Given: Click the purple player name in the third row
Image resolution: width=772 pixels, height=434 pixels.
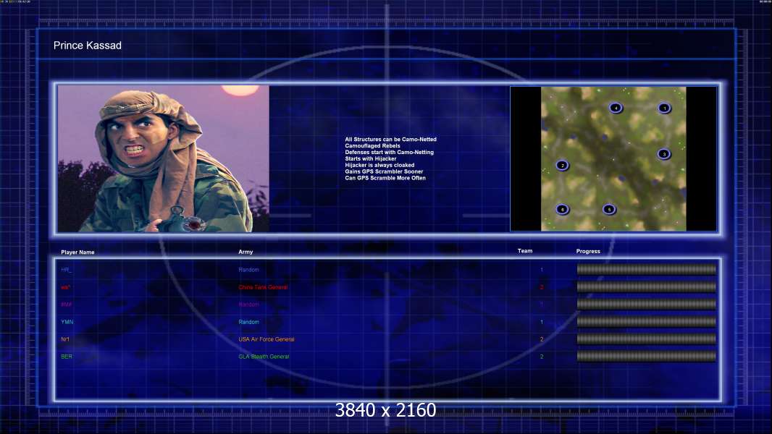Looking at the screenshot, I should click(x=67, y=305).
